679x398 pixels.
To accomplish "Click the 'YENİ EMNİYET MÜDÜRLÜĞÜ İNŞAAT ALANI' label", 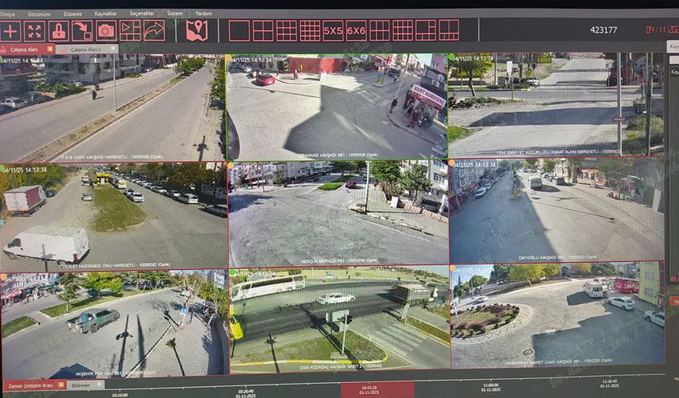I will pyautogui.click(x=557, y=152).
